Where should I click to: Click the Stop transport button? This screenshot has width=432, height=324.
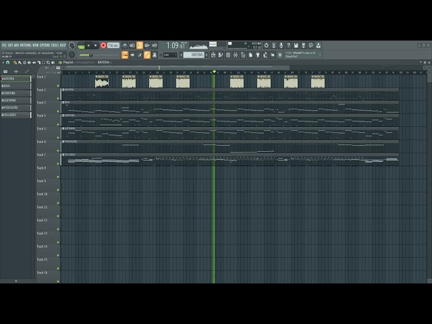coord(96,45)
